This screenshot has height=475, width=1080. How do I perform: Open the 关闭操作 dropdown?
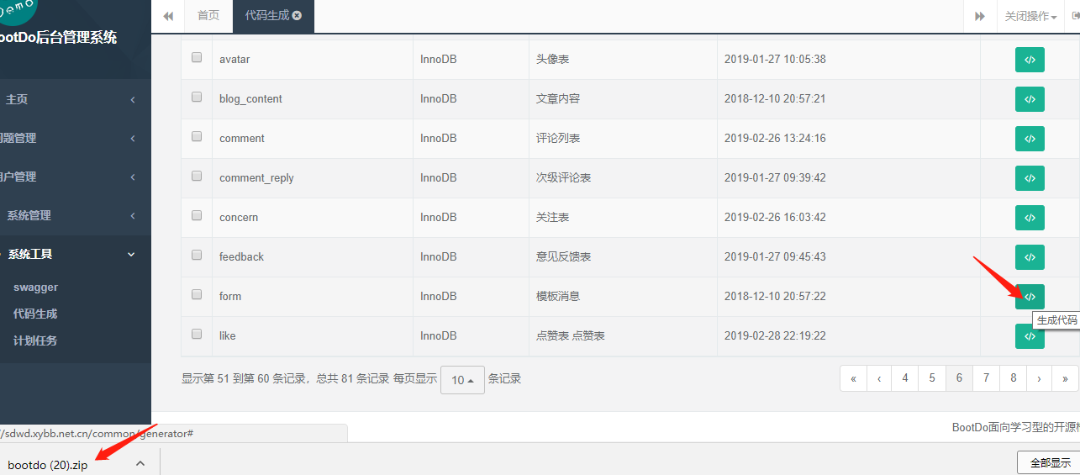coord(1030,16)
